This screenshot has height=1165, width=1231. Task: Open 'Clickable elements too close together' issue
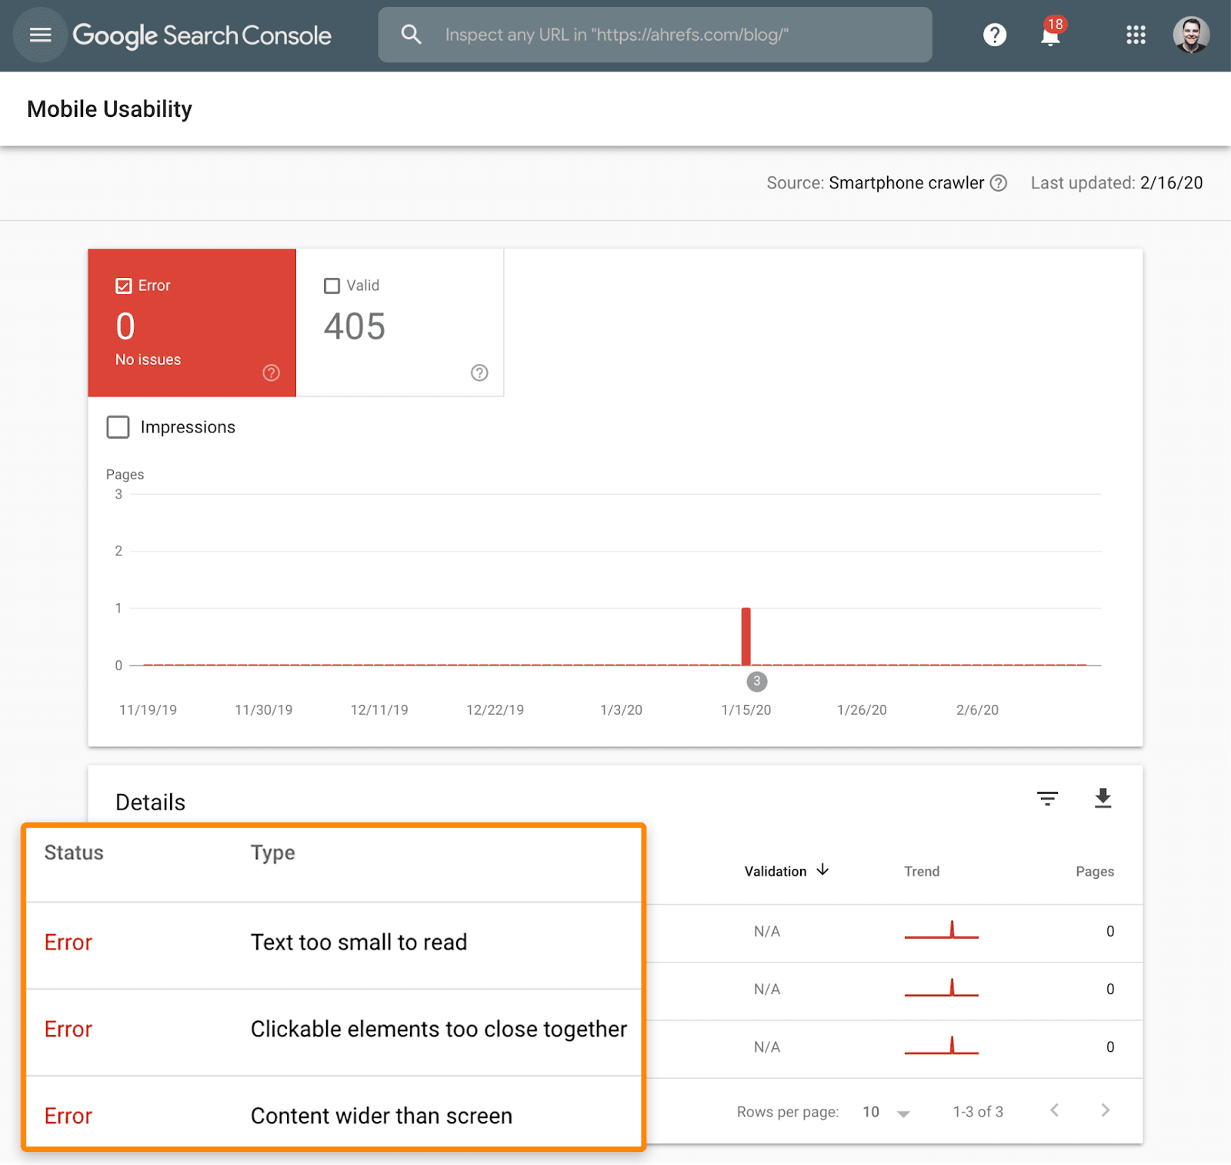coord(438,1030)
